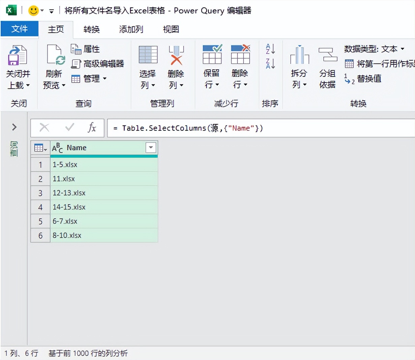Open the 文件 tab
415x360 pixels.
point(20,29)
